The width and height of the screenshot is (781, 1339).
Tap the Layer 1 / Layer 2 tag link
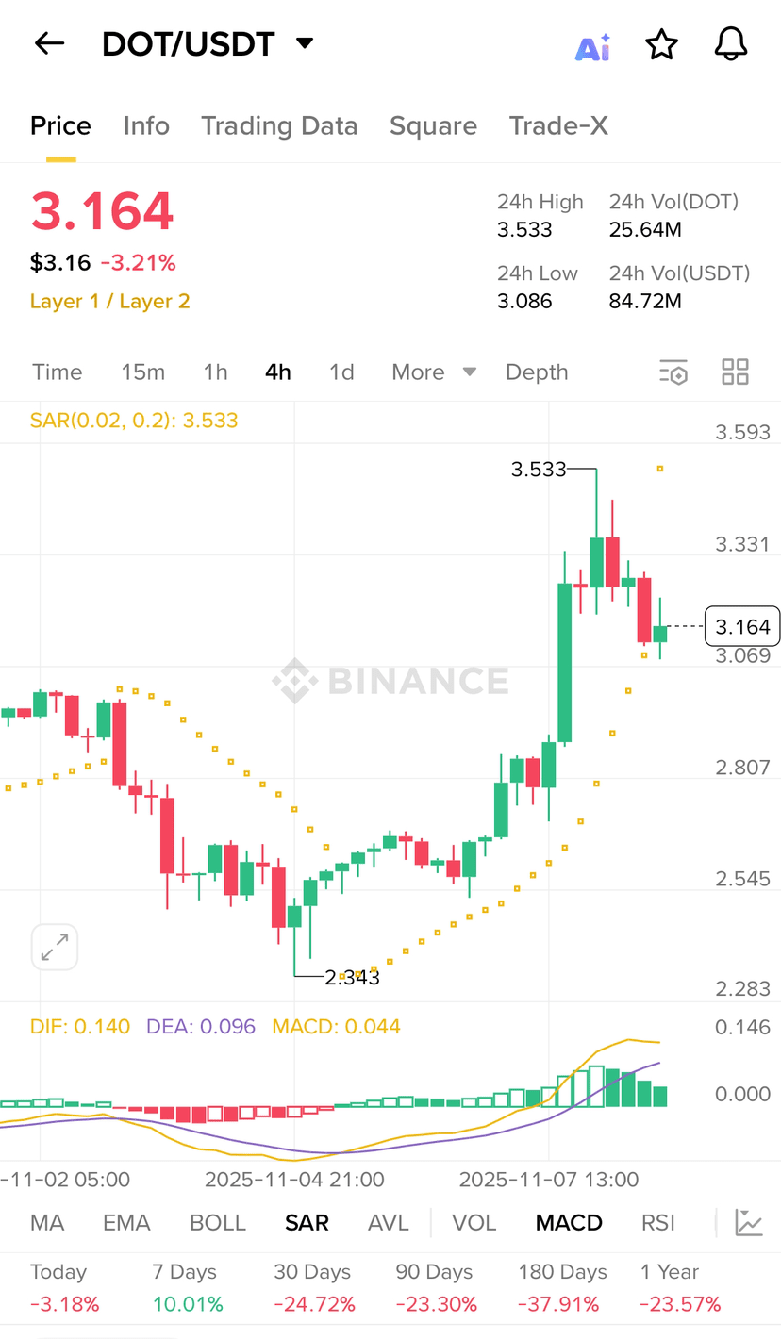pyautogui.click(x=110, y=302)
